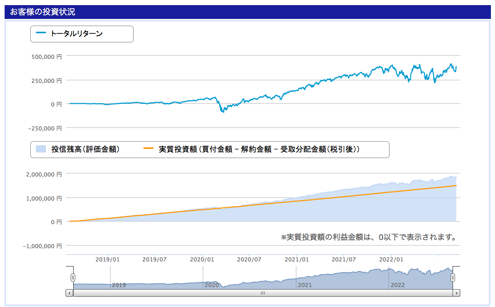Click the 2021 label in the navigator
The height and width of the screenshot is (307, 495).
pos(305,285)
